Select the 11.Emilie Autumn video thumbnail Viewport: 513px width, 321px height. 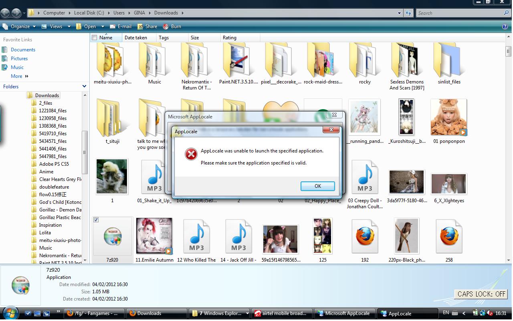(x=154, y=236)
